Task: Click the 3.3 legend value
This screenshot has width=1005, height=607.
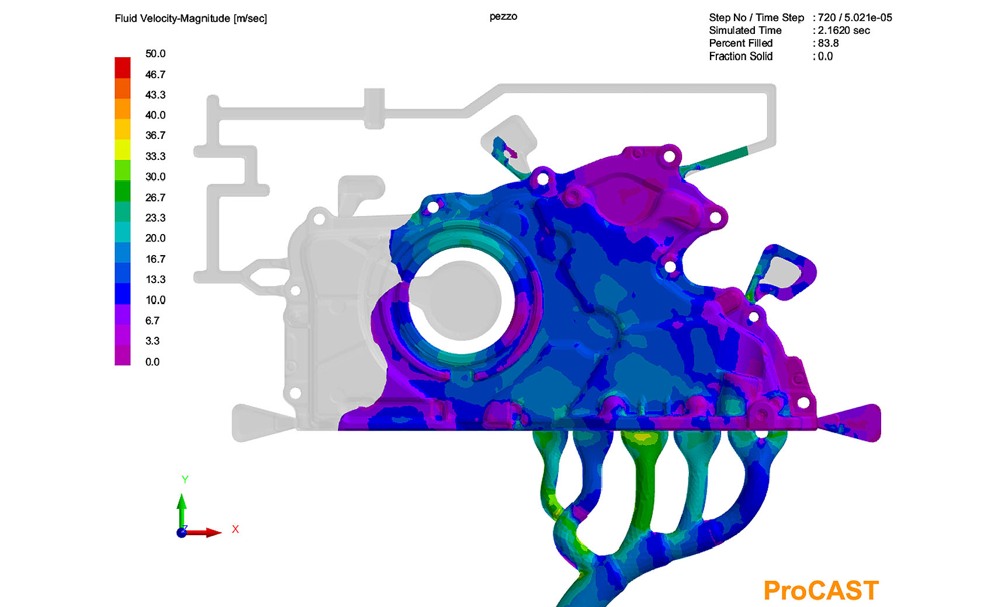Action: tap(153, 341)
